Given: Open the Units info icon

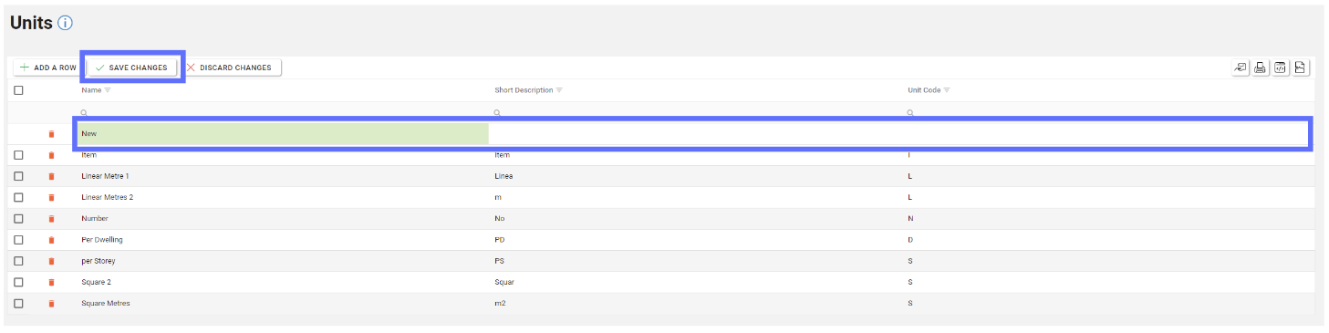Looking at the screenshot, I should coord(65,23).
